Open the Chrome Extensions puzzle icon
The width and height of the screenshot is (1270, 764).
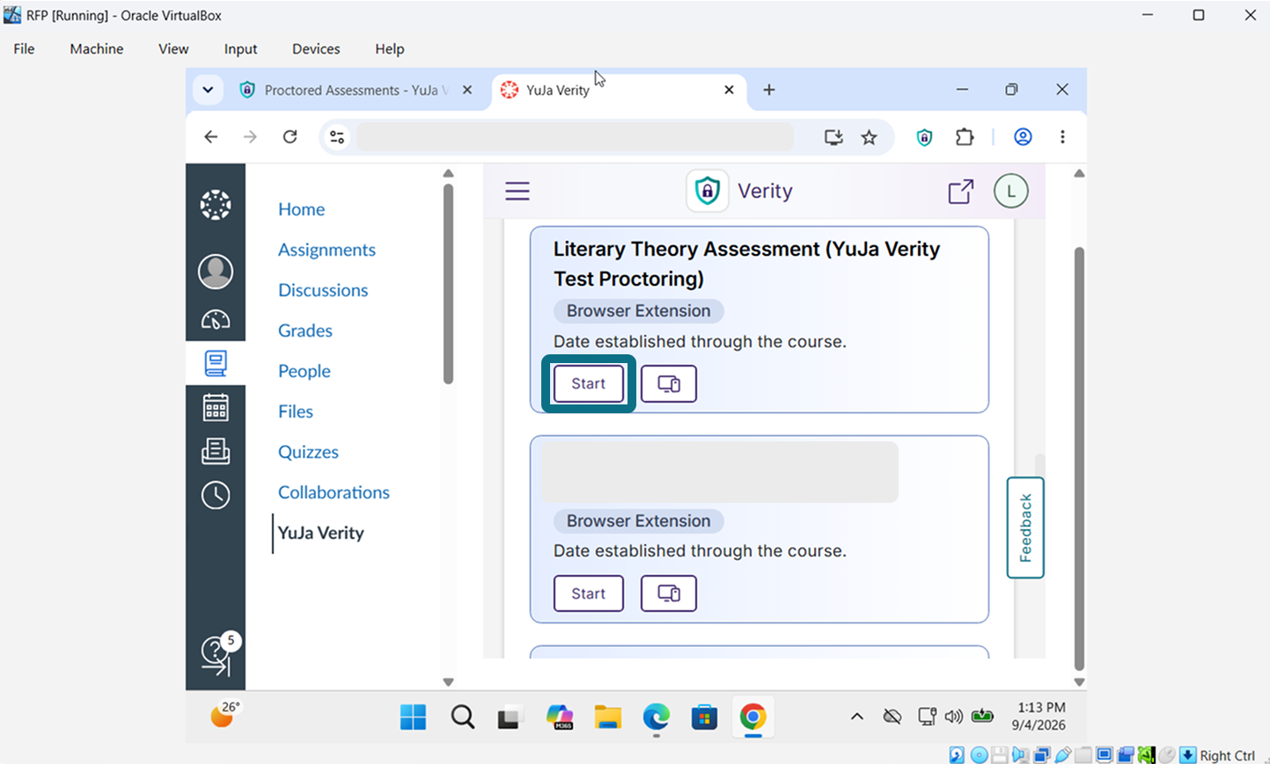tap(965, 137)
